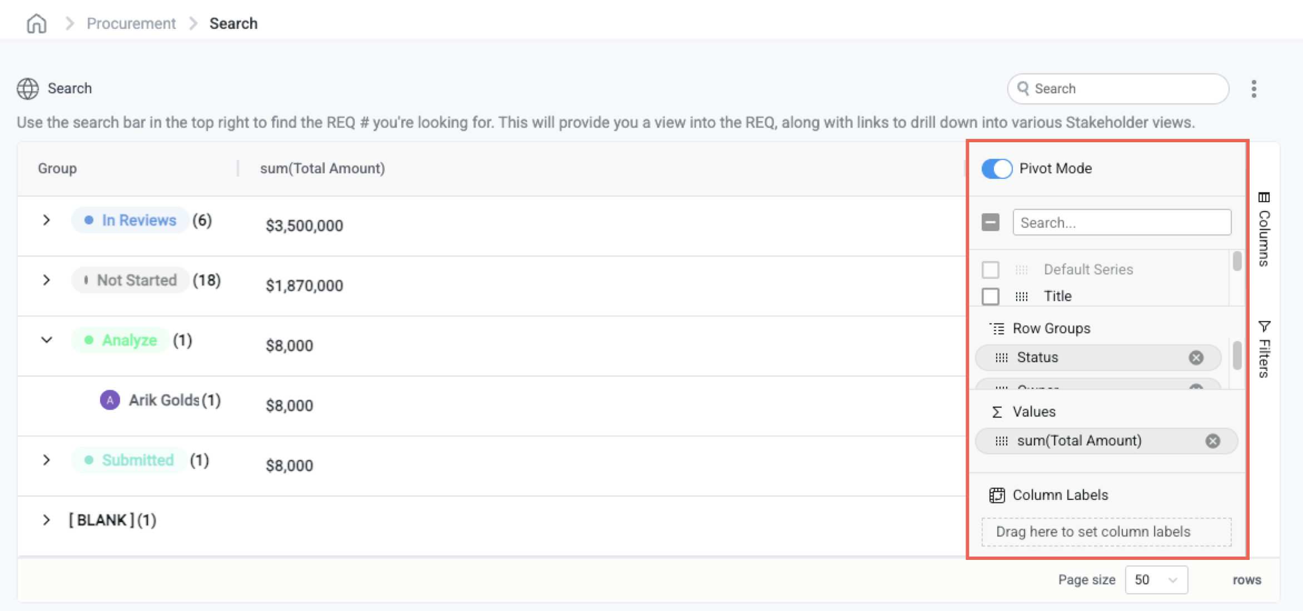1303x611 pixels.
Task: Click the globe icon beside Search heading
Action: (x=28, y=89)
